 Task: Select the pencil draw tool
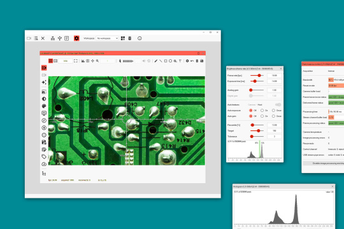point(156,61)
